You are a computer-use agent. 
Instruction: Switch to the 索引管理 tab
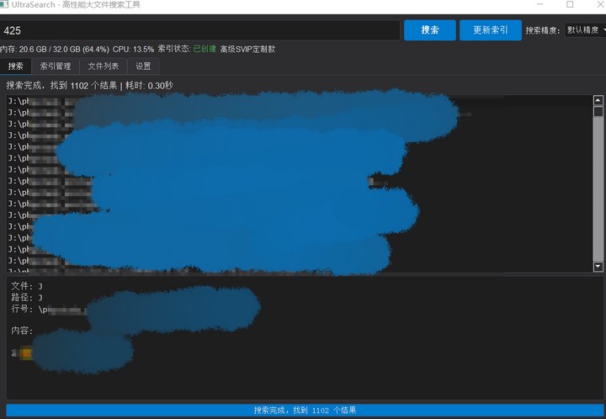point(56,66)
